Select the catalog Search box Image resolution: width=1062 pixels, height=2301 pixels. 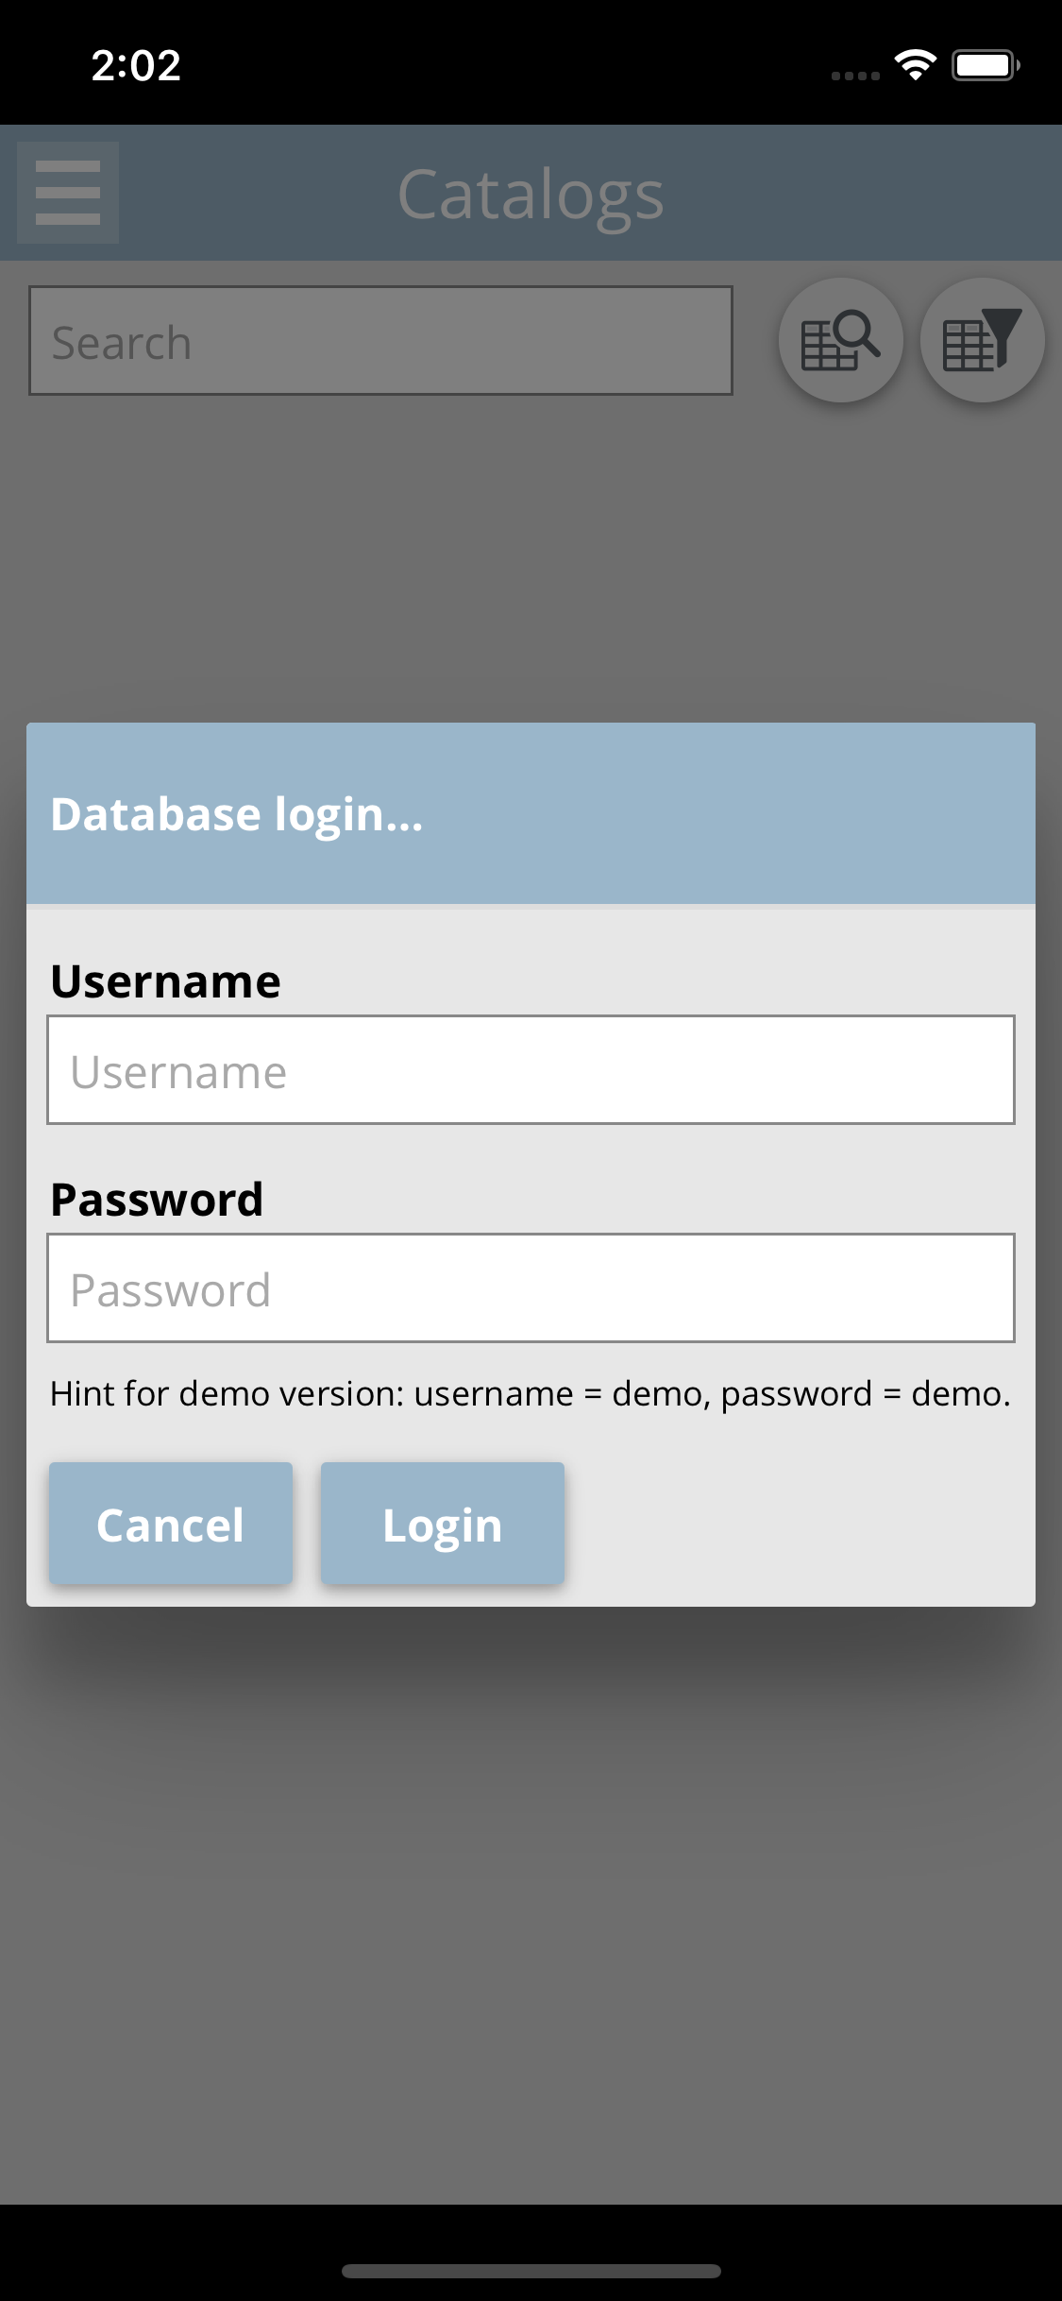380,340
